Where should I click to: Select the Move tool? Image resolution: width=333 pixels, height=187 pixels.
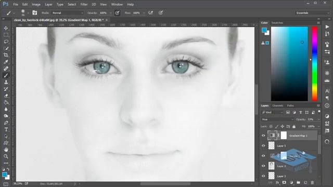(x=6, y=28)
